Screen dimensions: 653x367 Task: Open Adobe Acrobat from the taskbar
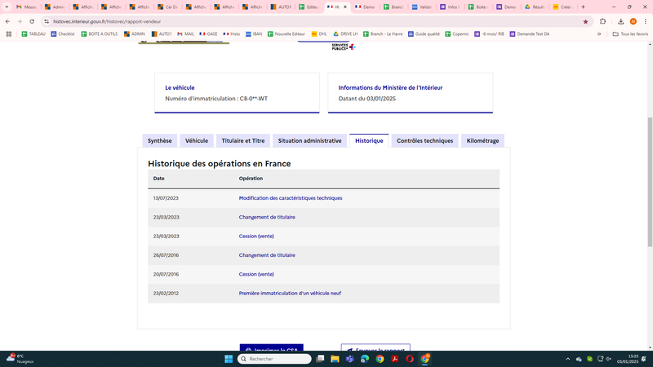point(395,359)
